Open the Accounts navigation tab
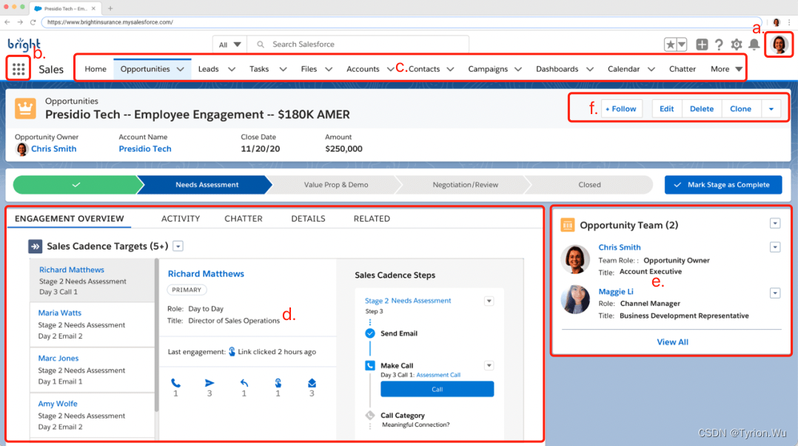Screen dimensions: 798x446 point(363,69)
